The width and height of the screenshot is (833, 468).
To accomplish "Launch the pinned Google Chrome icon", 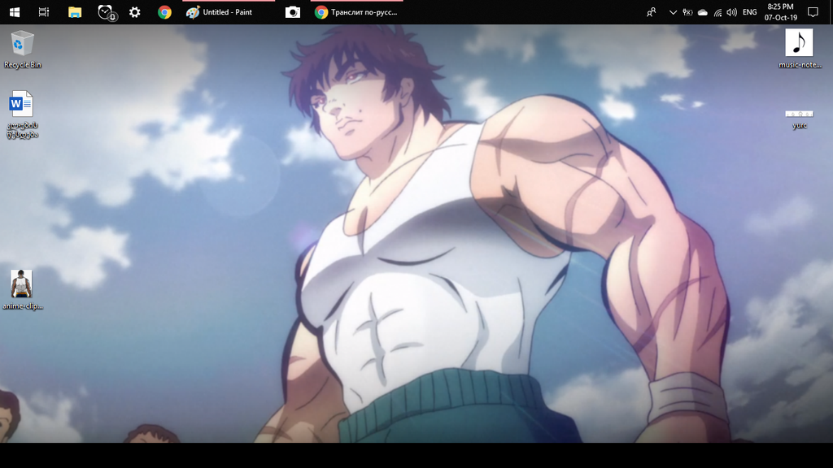I will coord(164,12).
